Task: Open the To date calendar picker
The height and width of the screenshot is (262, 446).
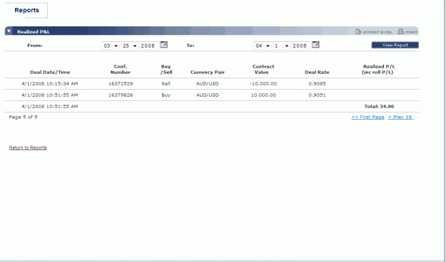Action: pyautogui.click(x=315, y=45)
